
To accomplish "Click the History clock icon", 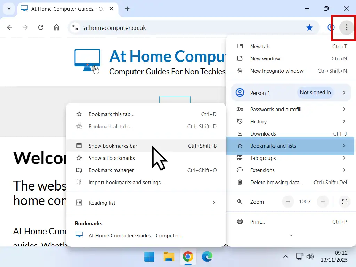I will [240, 121].
